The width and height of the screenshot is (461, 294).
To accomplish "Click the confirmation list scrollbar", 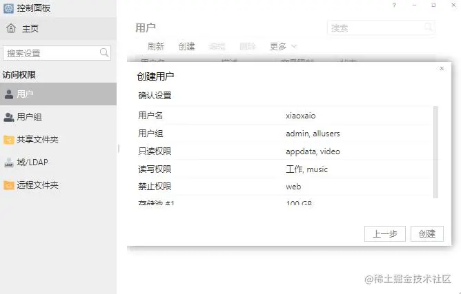I will (x=435, y=152).
